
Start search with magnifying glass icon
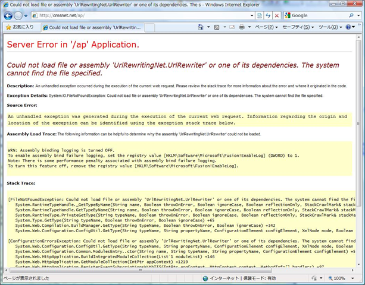pos(351,15)
